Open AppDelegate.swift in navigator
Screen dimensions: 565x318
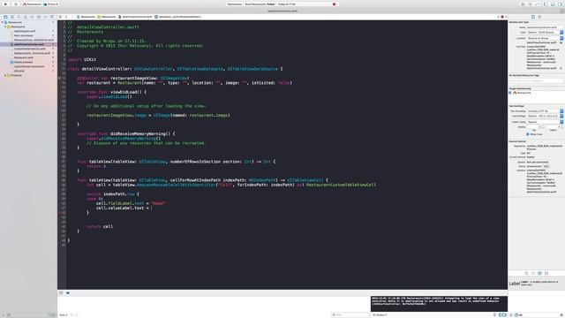coord(25,31)
